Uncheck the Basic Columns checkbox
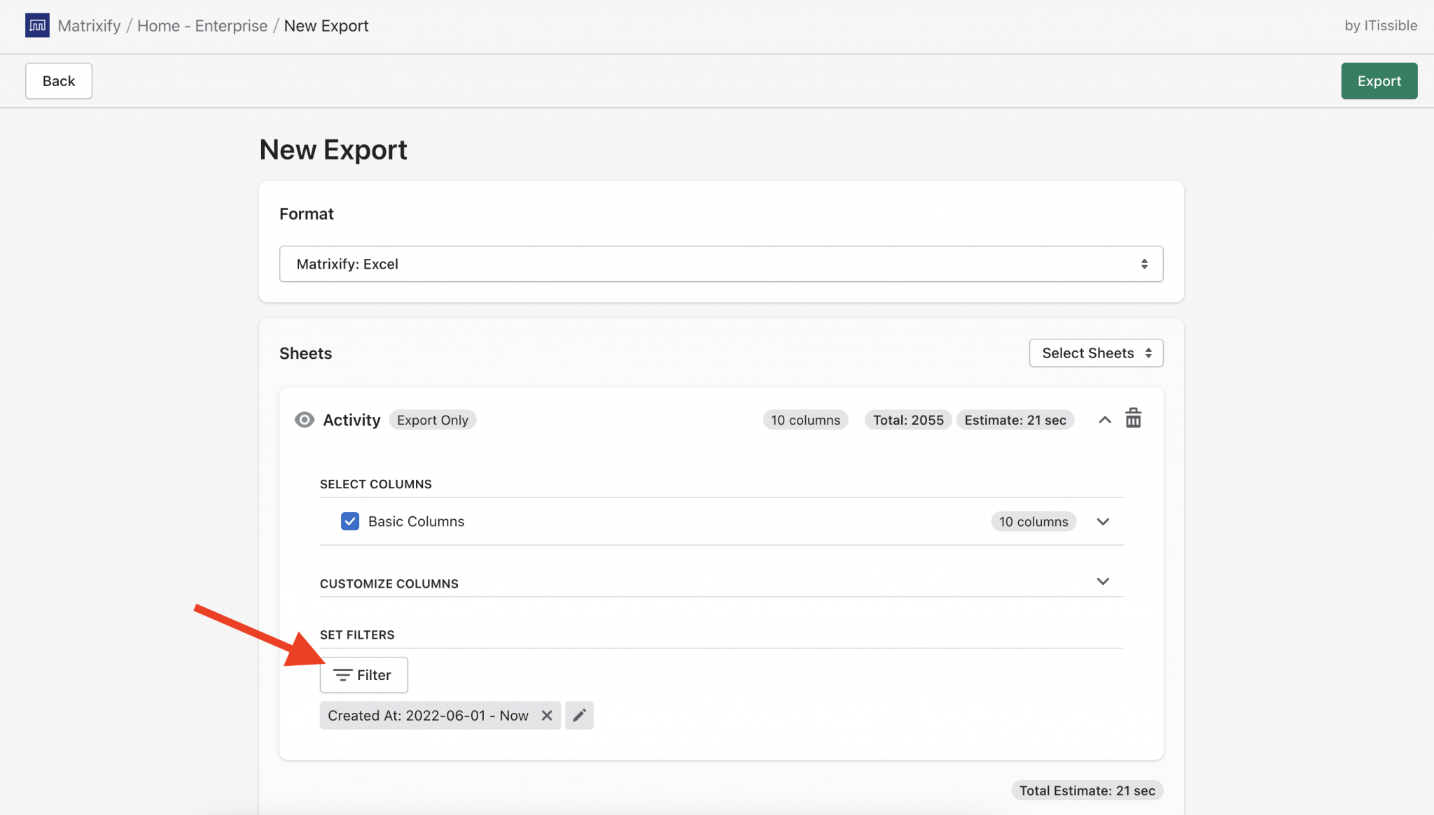The image size is (1434, 815). [349, 521]
